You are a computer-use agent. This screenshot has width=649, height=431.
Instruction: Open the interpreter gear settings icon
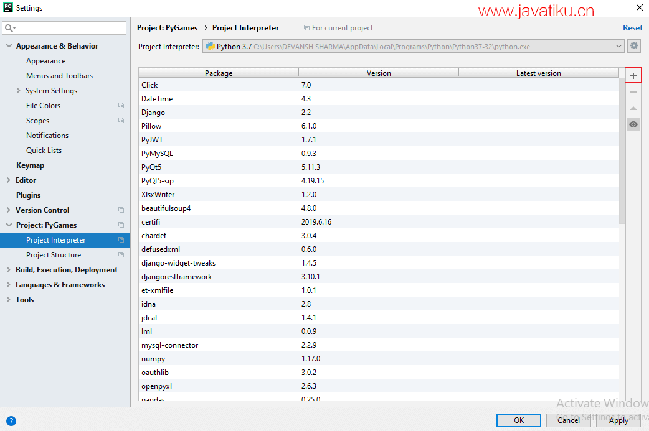[633, 46]
